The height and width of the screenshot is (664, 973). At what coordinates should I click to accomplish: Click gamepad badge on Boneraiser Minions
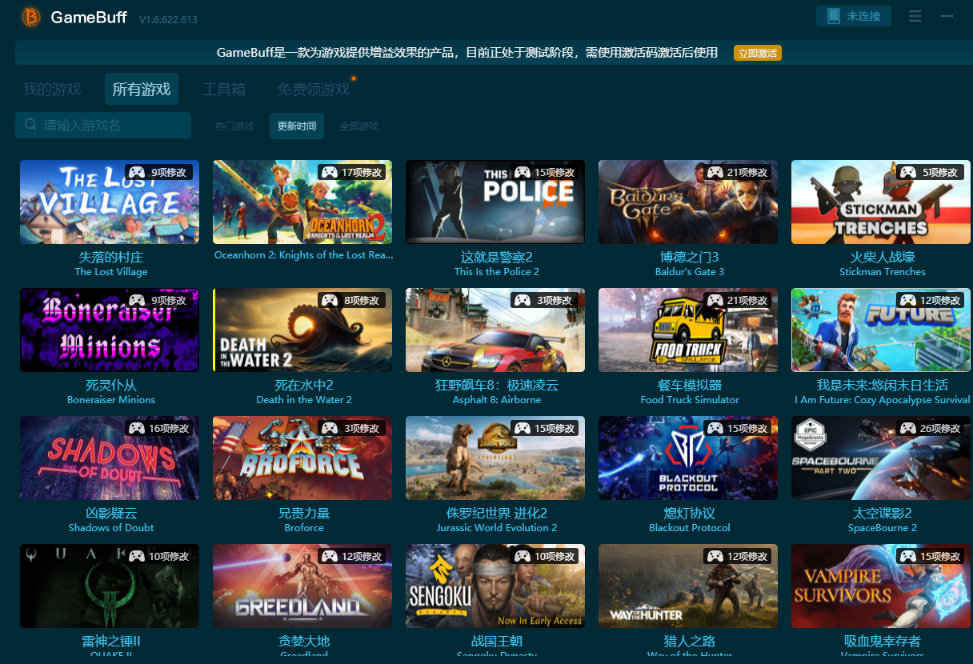pyautogui.click(x=137, y=300)
